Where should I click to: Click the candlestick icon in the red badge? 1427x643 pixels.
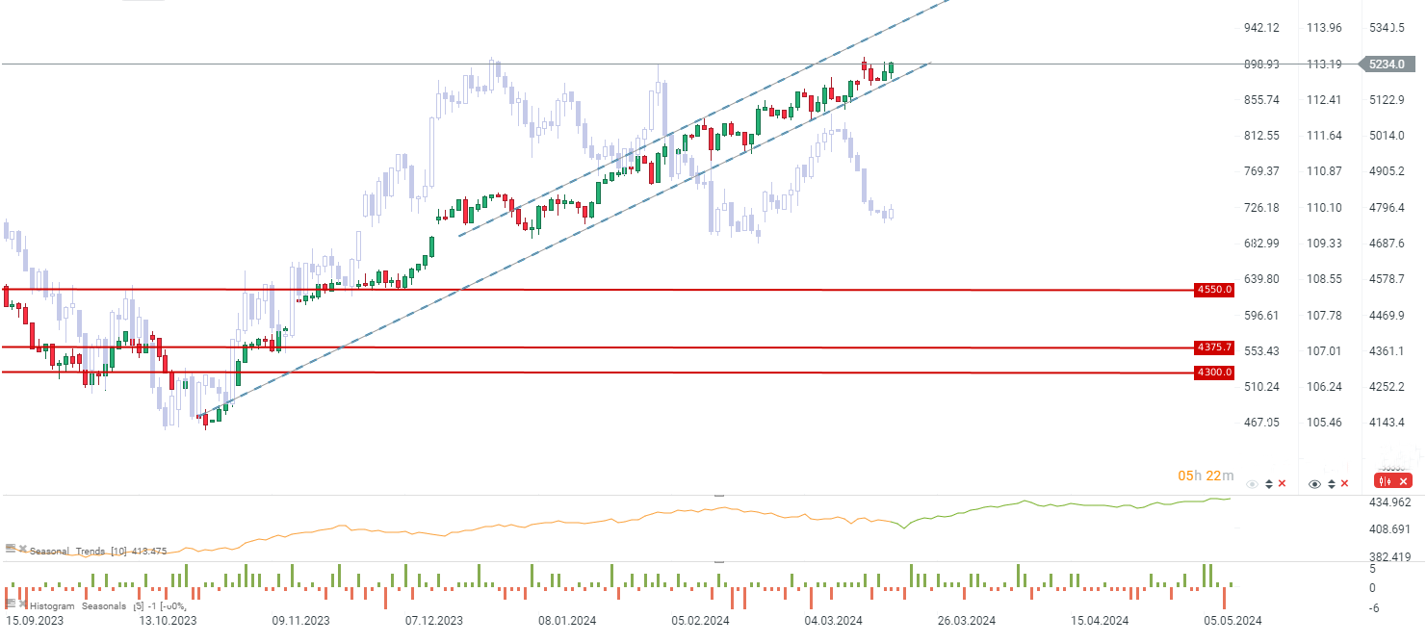1386,481
